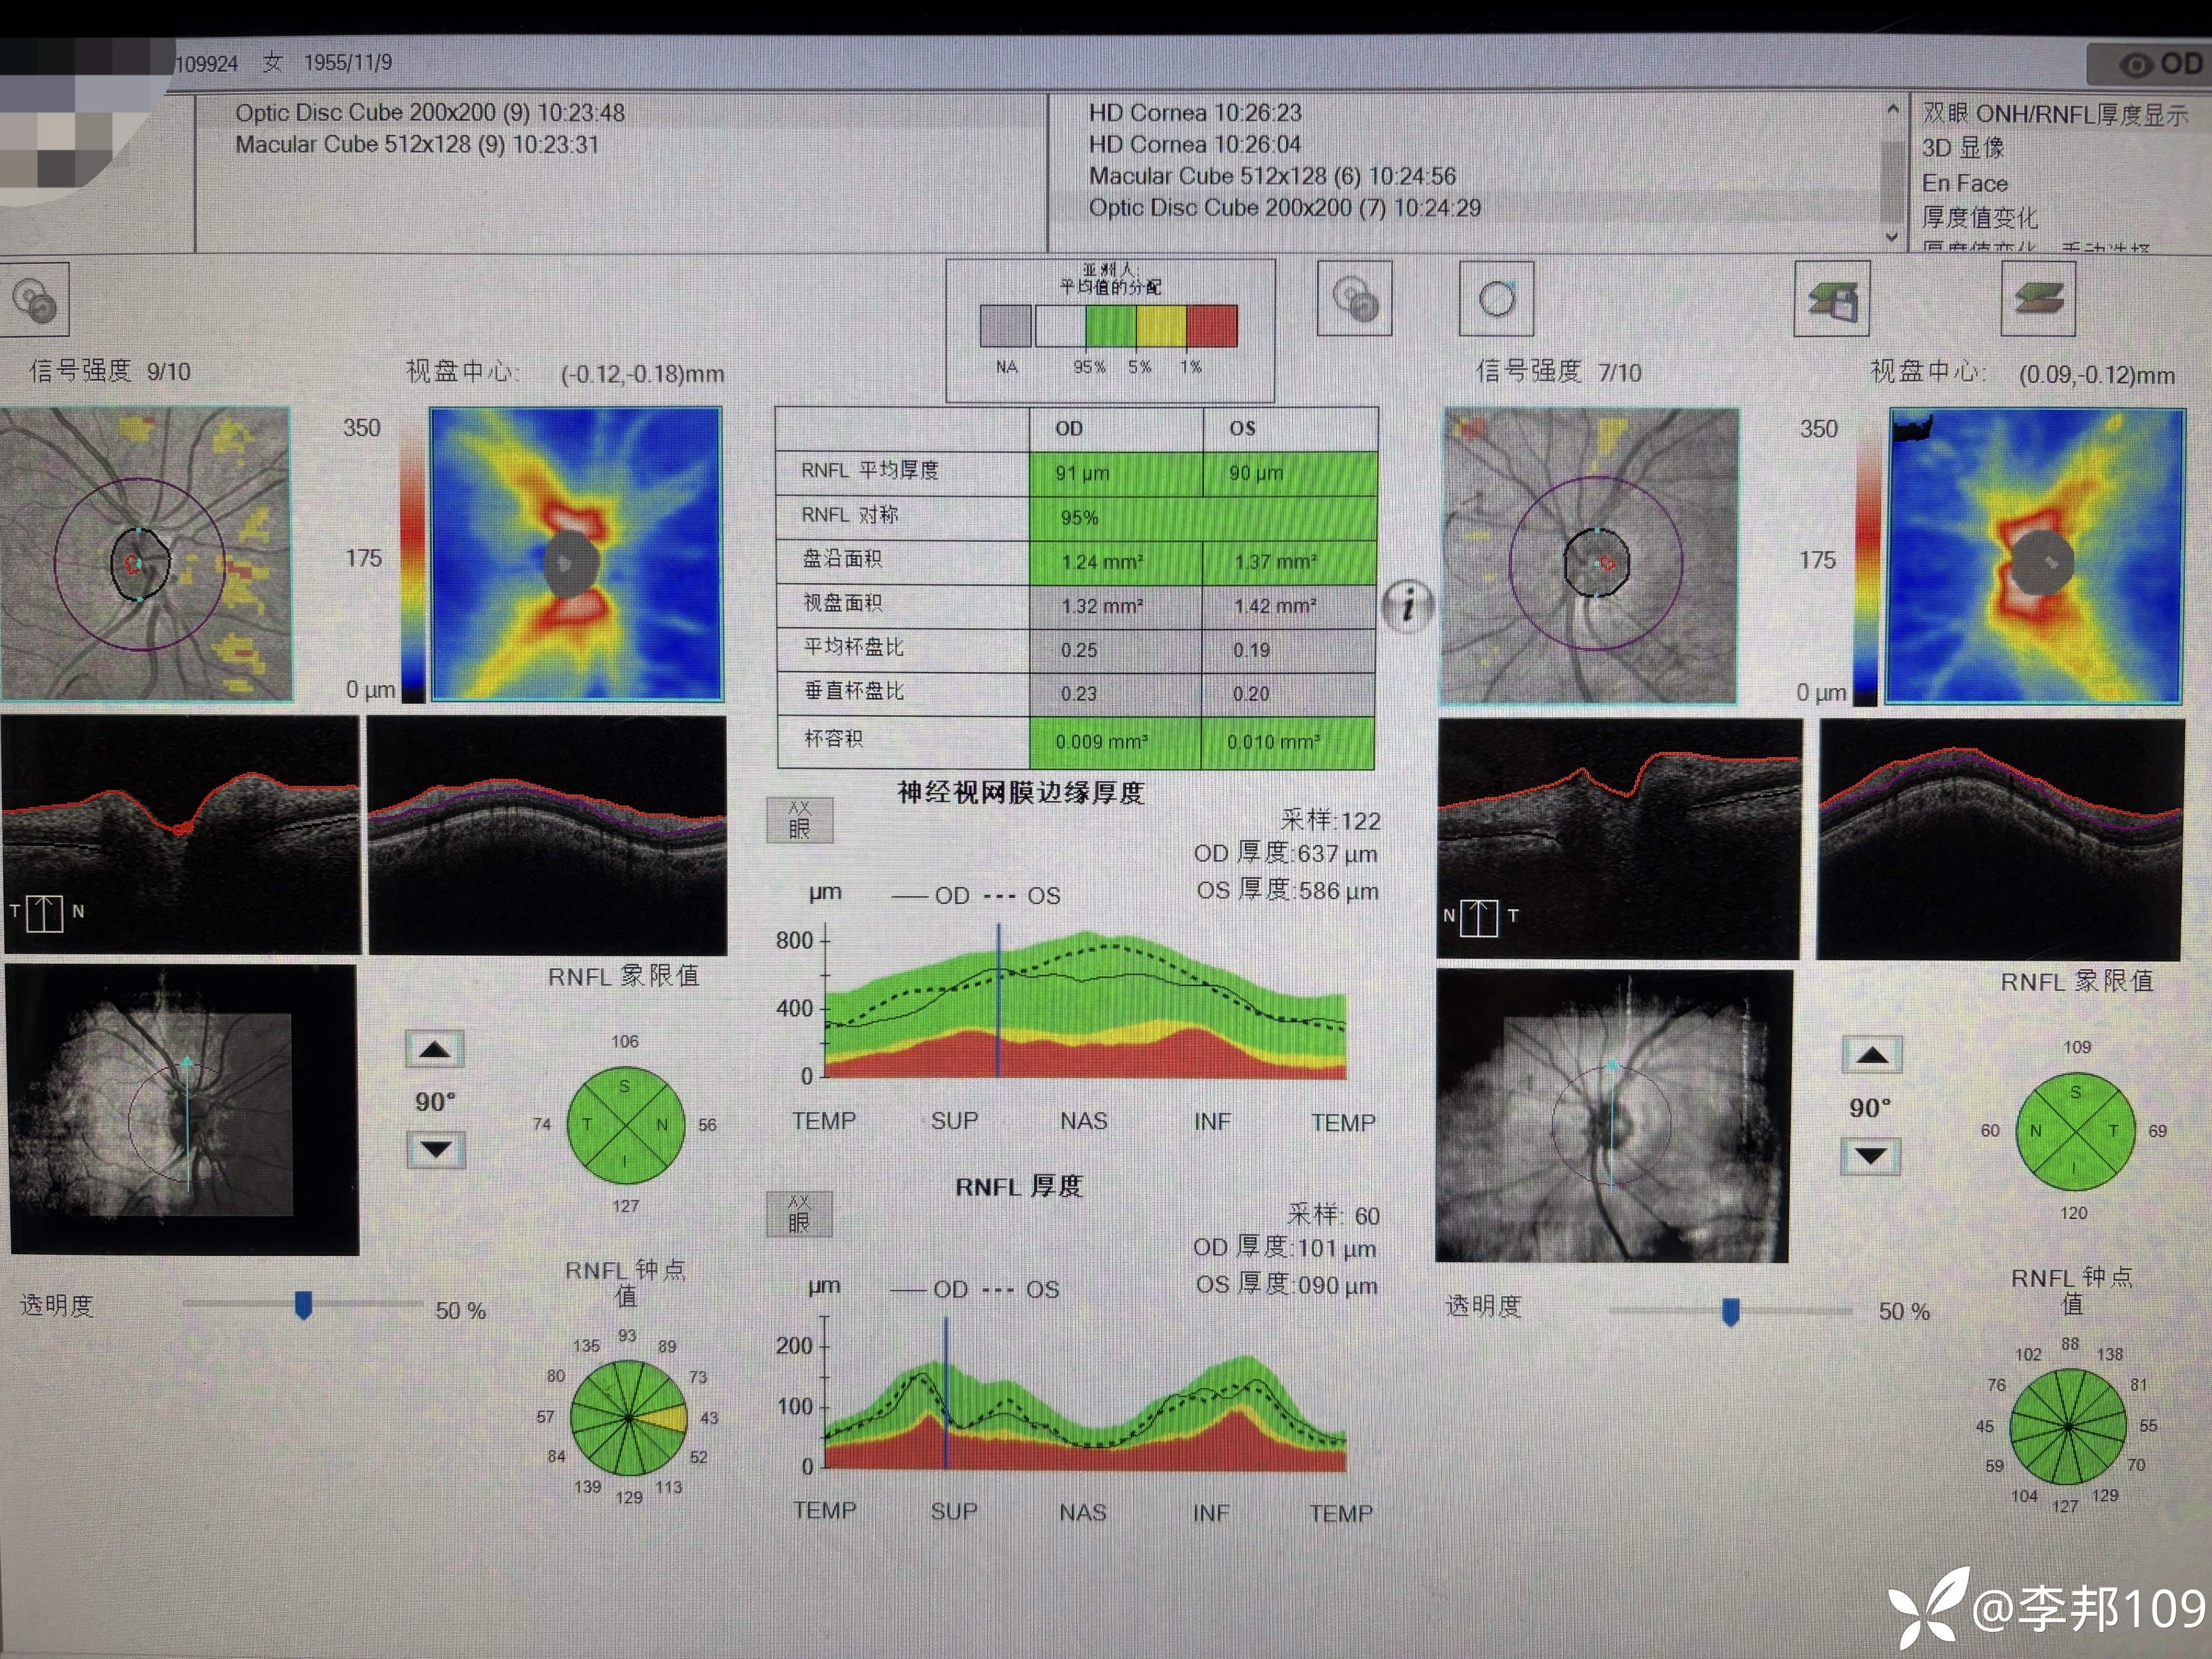Viewport: 2212px width, 1659px height.
Task: Click the round info 'i' icon
Action: (1408, 605)
